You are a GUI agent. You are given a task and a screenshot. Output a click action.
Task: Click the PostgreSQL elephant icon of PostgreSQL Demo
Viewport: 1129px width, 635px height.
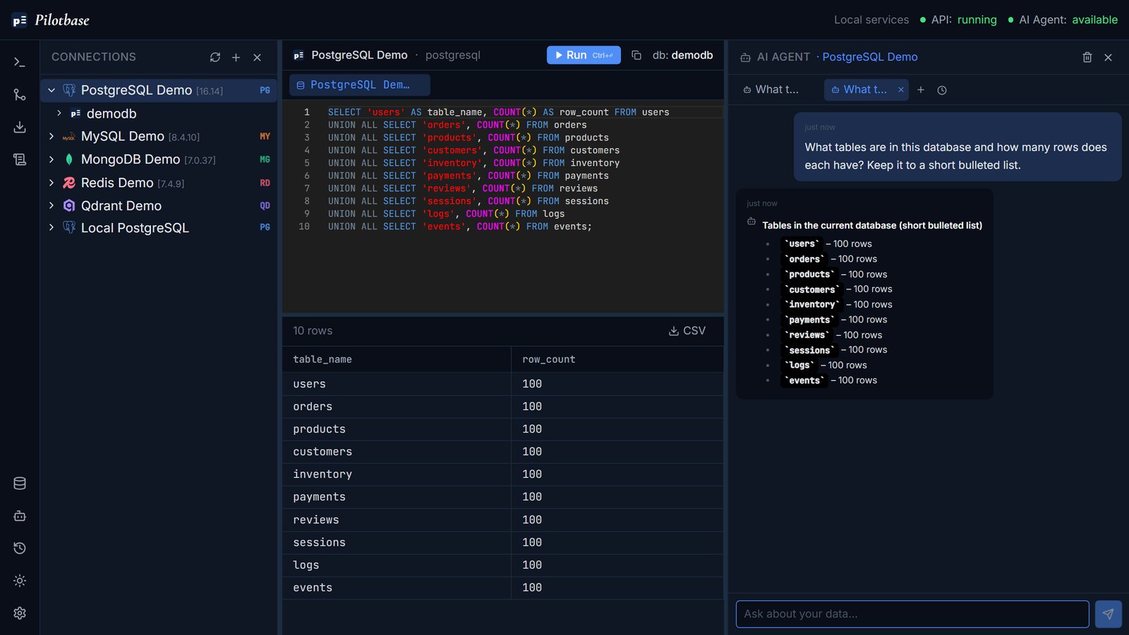point(69,90)
